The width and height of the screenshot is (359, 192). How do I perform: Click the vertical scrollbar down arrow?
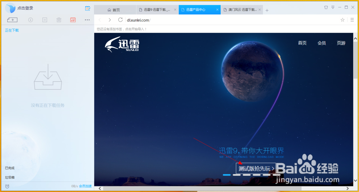[355, 180]
